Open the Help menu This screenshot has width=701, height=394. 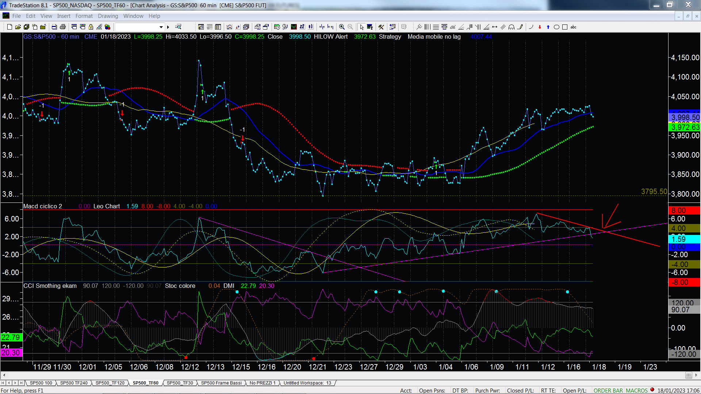(154, 16)
